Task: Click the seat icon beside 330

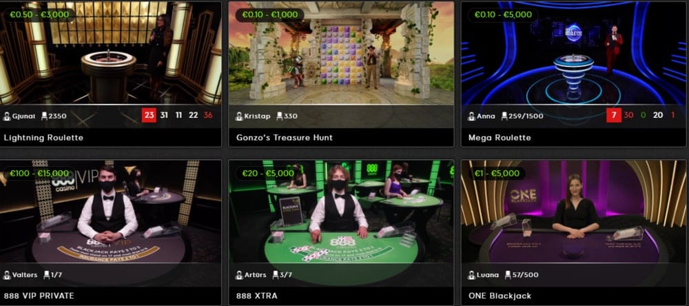Action: coord(280,116)
